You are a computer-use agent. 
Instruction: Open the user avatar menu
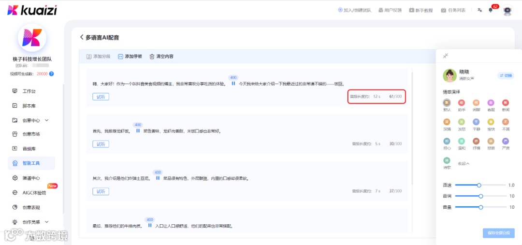[x=507, y=10]
